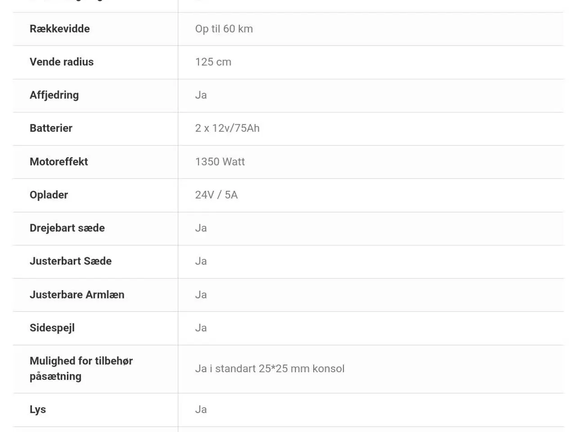Select the 'Ja' value beside Affjedring
This screenshot has width=576, height=432.
pos(201,95)
